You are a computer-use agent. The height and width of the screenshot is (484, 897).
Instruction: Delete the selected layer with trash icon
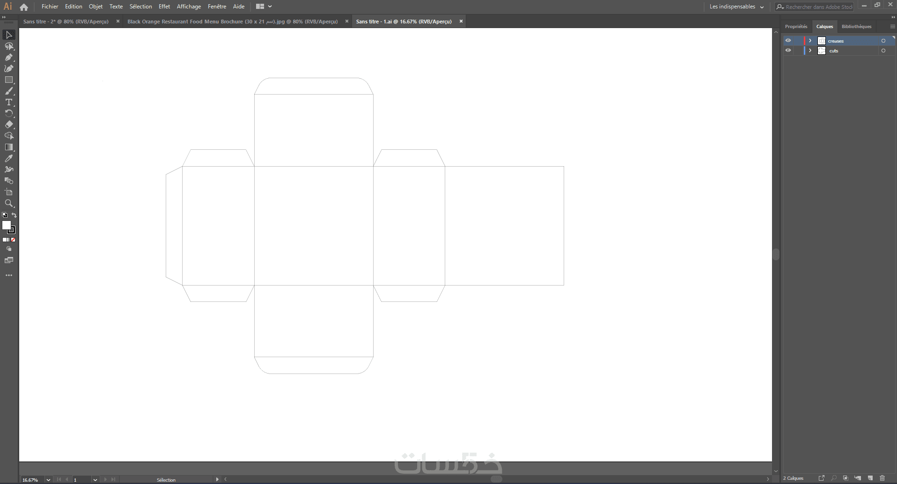tap(882, 478)
